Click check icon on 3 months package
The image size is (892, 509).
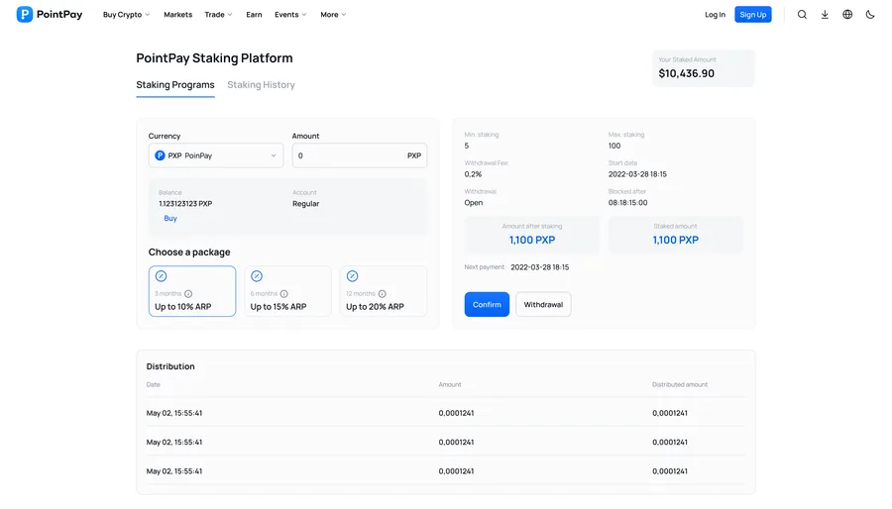pos(161,276)
